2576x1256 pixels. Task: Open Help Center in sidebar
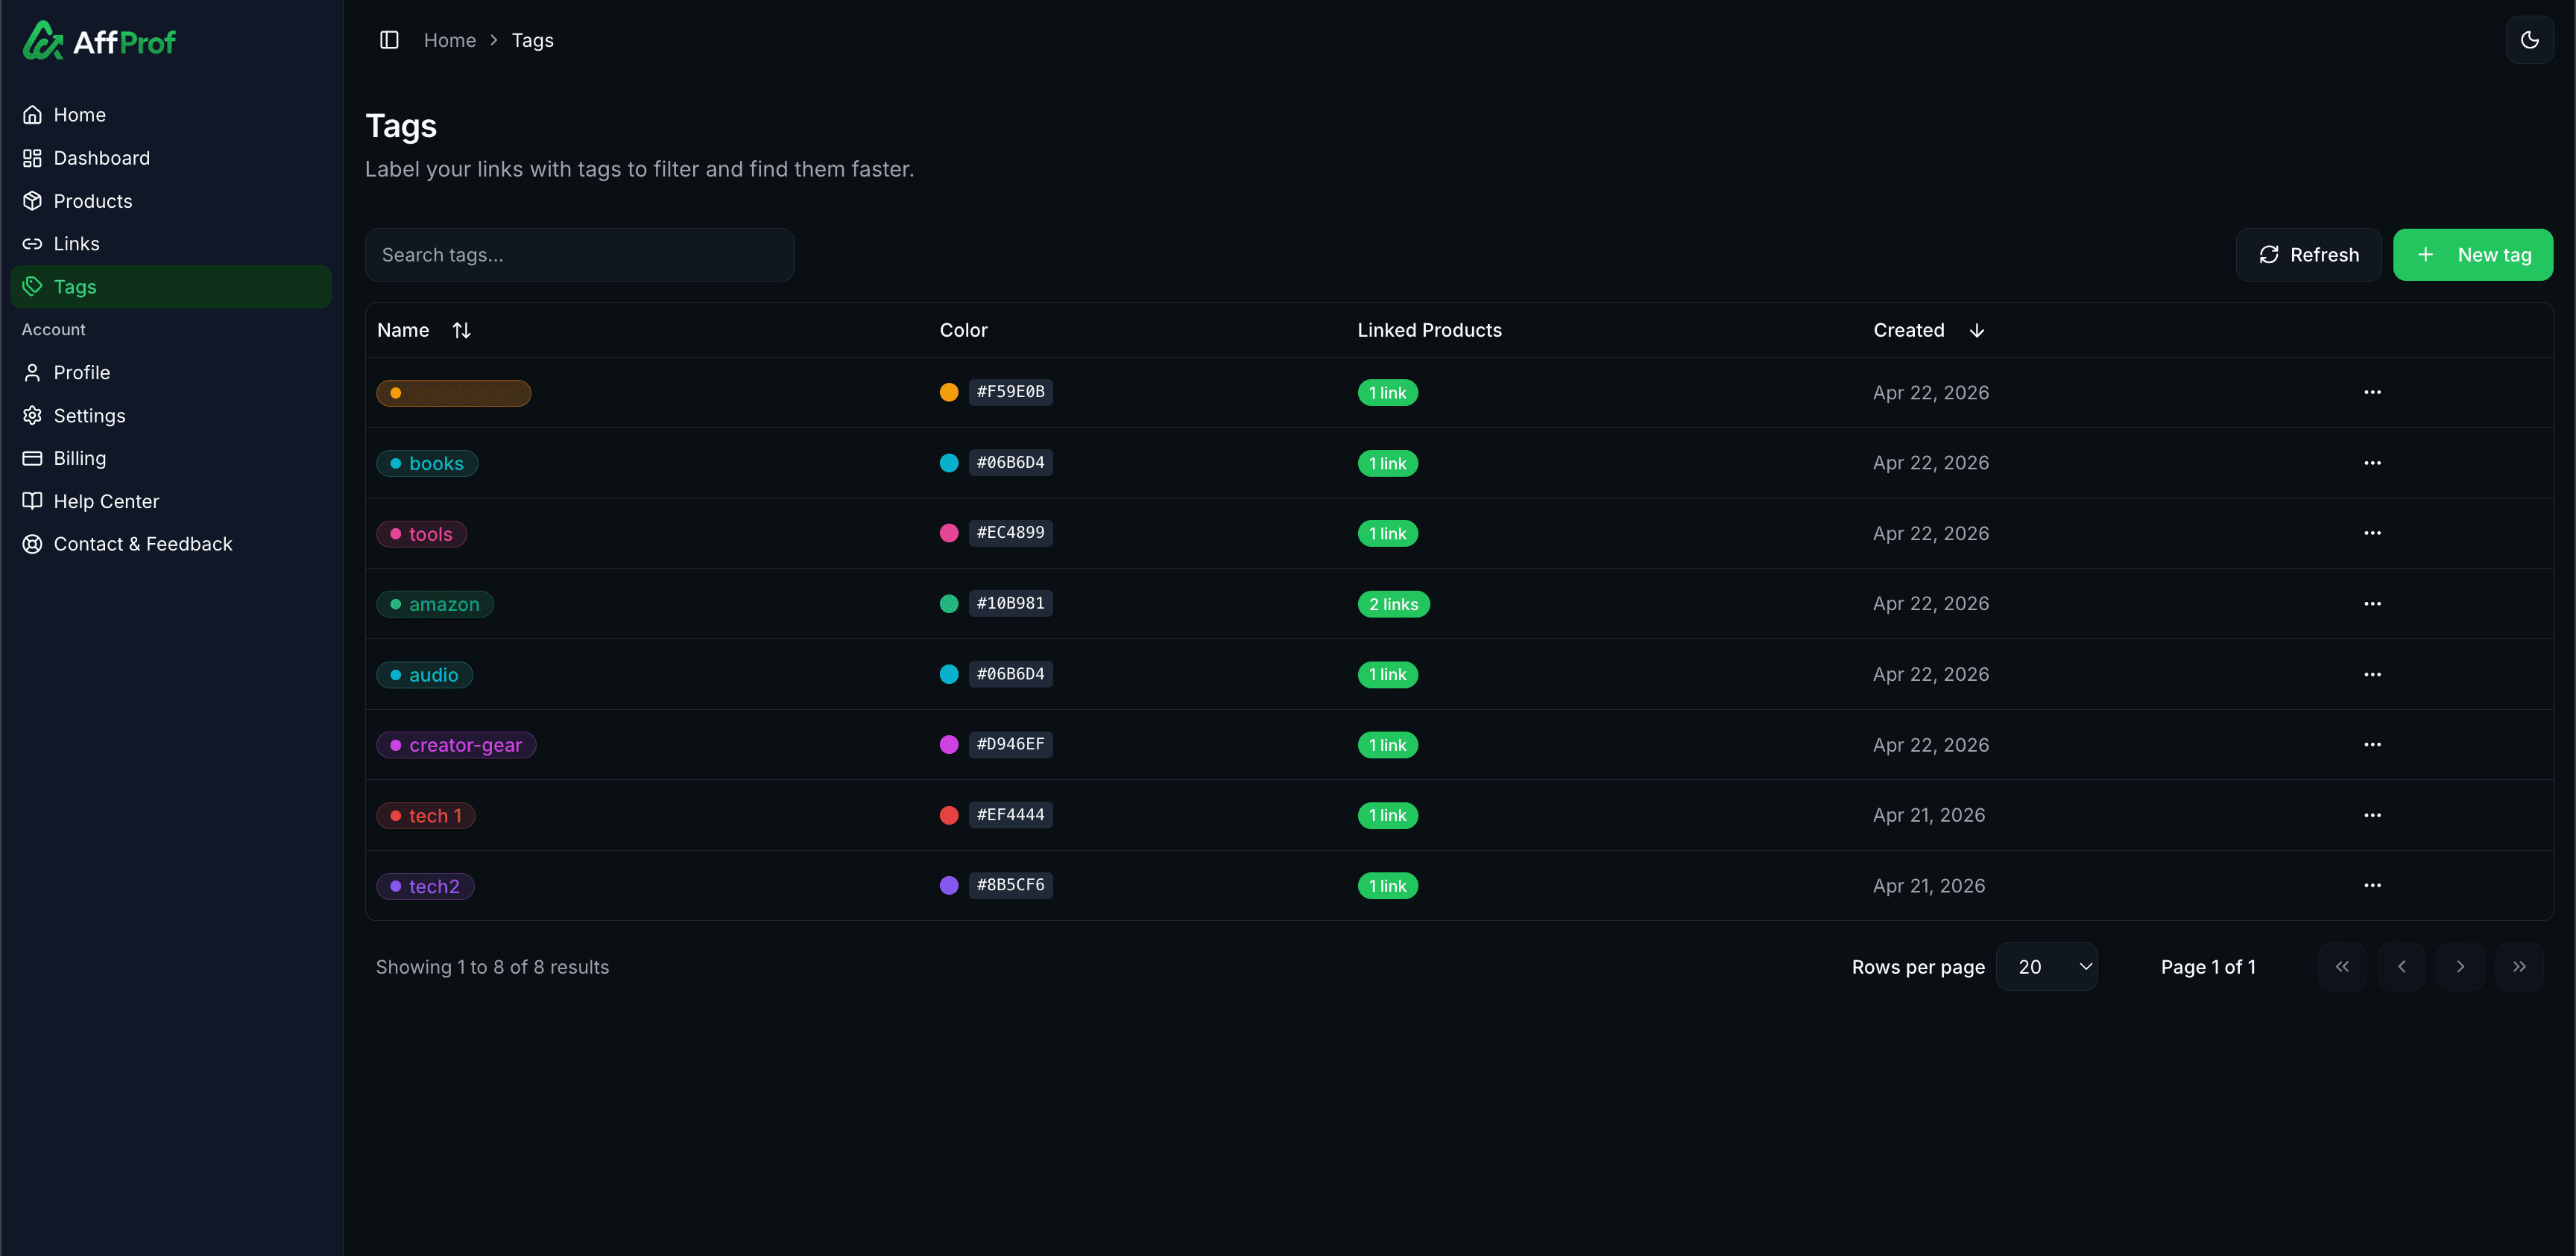(106, 501)
